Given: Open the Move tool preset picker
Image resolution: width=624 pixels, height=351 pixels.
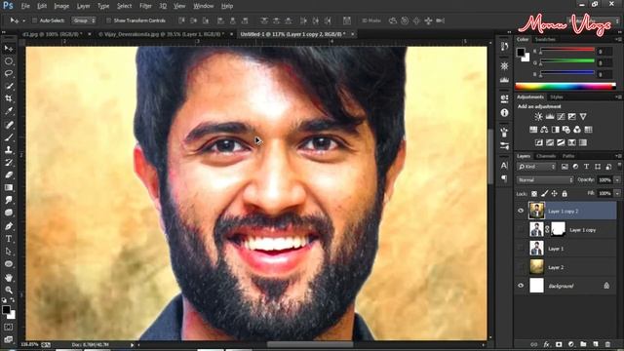Looking at the screenshot, I should (x=23, y=20).
